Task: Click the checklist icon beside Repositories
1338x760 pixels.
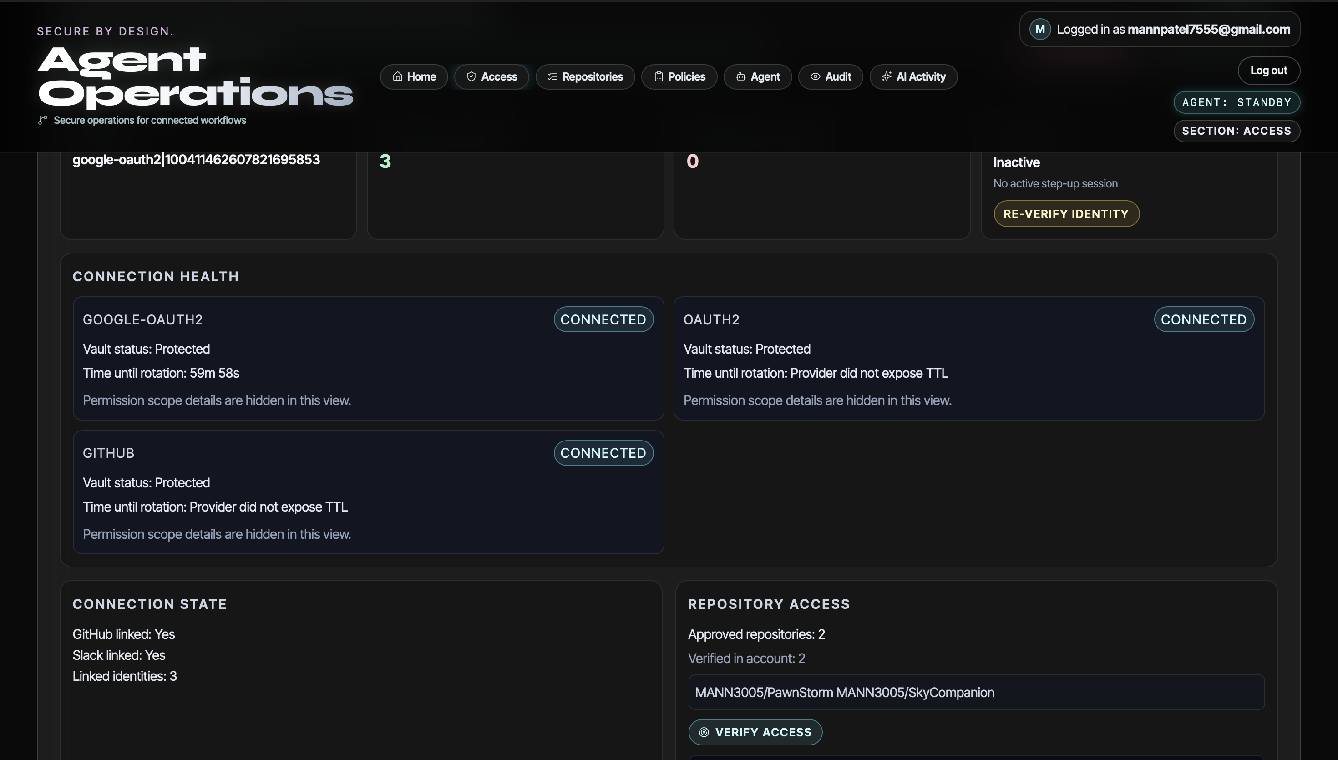Action: pyautogui.click(x=552, y=77)
